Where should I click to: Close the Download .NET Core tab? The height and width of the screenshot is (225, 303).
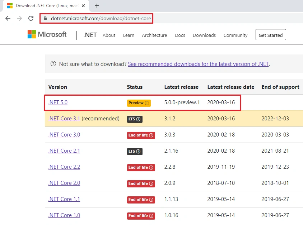83,6
